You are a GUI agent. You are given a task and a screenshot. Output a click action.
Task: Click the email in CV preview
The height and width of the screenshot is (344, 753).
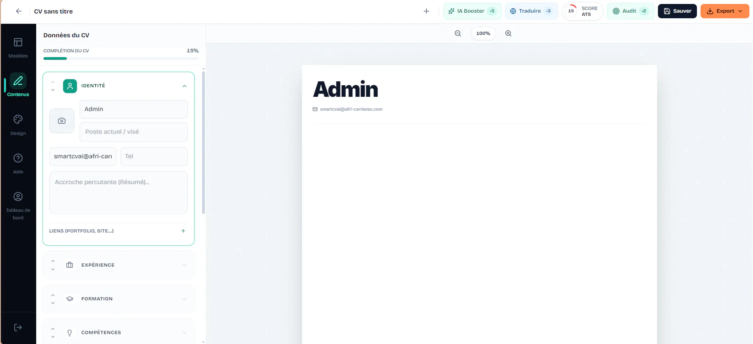click(351, 109)
